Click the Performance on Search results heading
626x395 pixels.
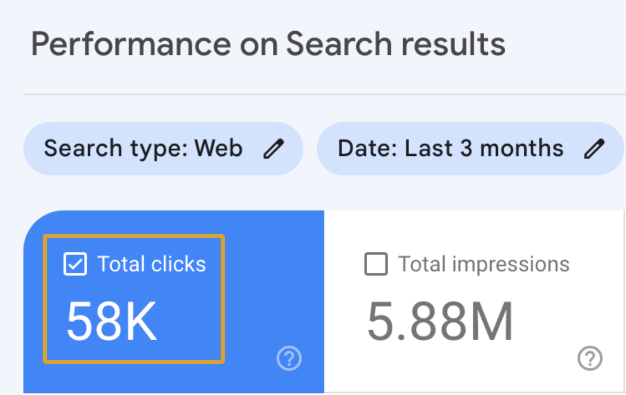[267, 43]
